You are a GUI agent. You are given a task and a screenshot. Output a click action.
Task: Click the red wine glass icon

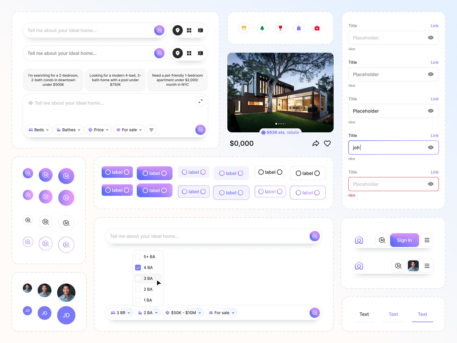(x=280, y=28)
